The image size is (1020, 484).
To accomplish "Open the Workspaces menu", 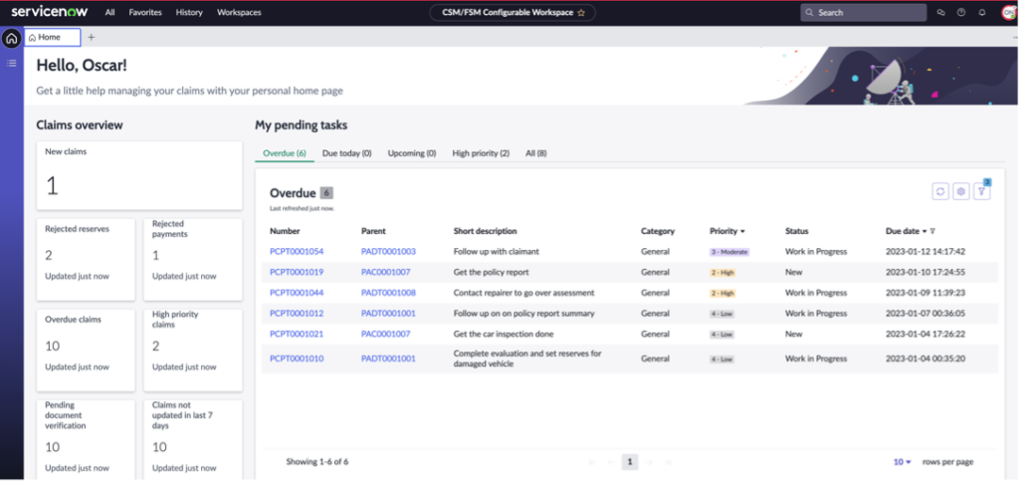I will [240, 12].
